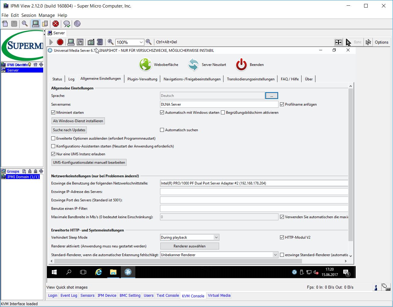
Task: Enable Begrüßungsbildschirm aktivieren checkbox
Action: point(223,113)
